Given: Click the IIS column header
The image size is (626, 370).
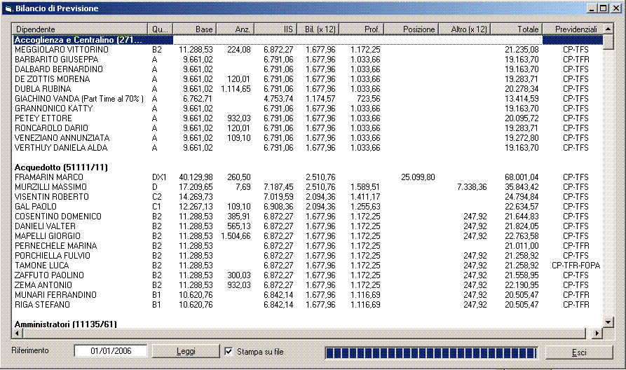Looking at the screenshot, I should coord(275,29).
